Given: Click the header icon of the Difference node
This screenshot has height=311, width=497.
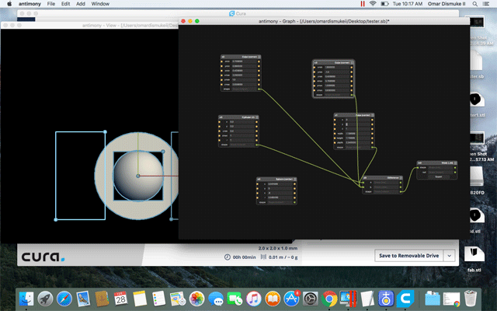Looking at the screenshot, I should 401,178.
